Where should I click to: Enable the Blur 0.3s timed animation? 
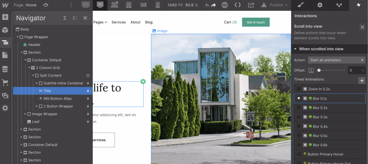coord(299,117)
